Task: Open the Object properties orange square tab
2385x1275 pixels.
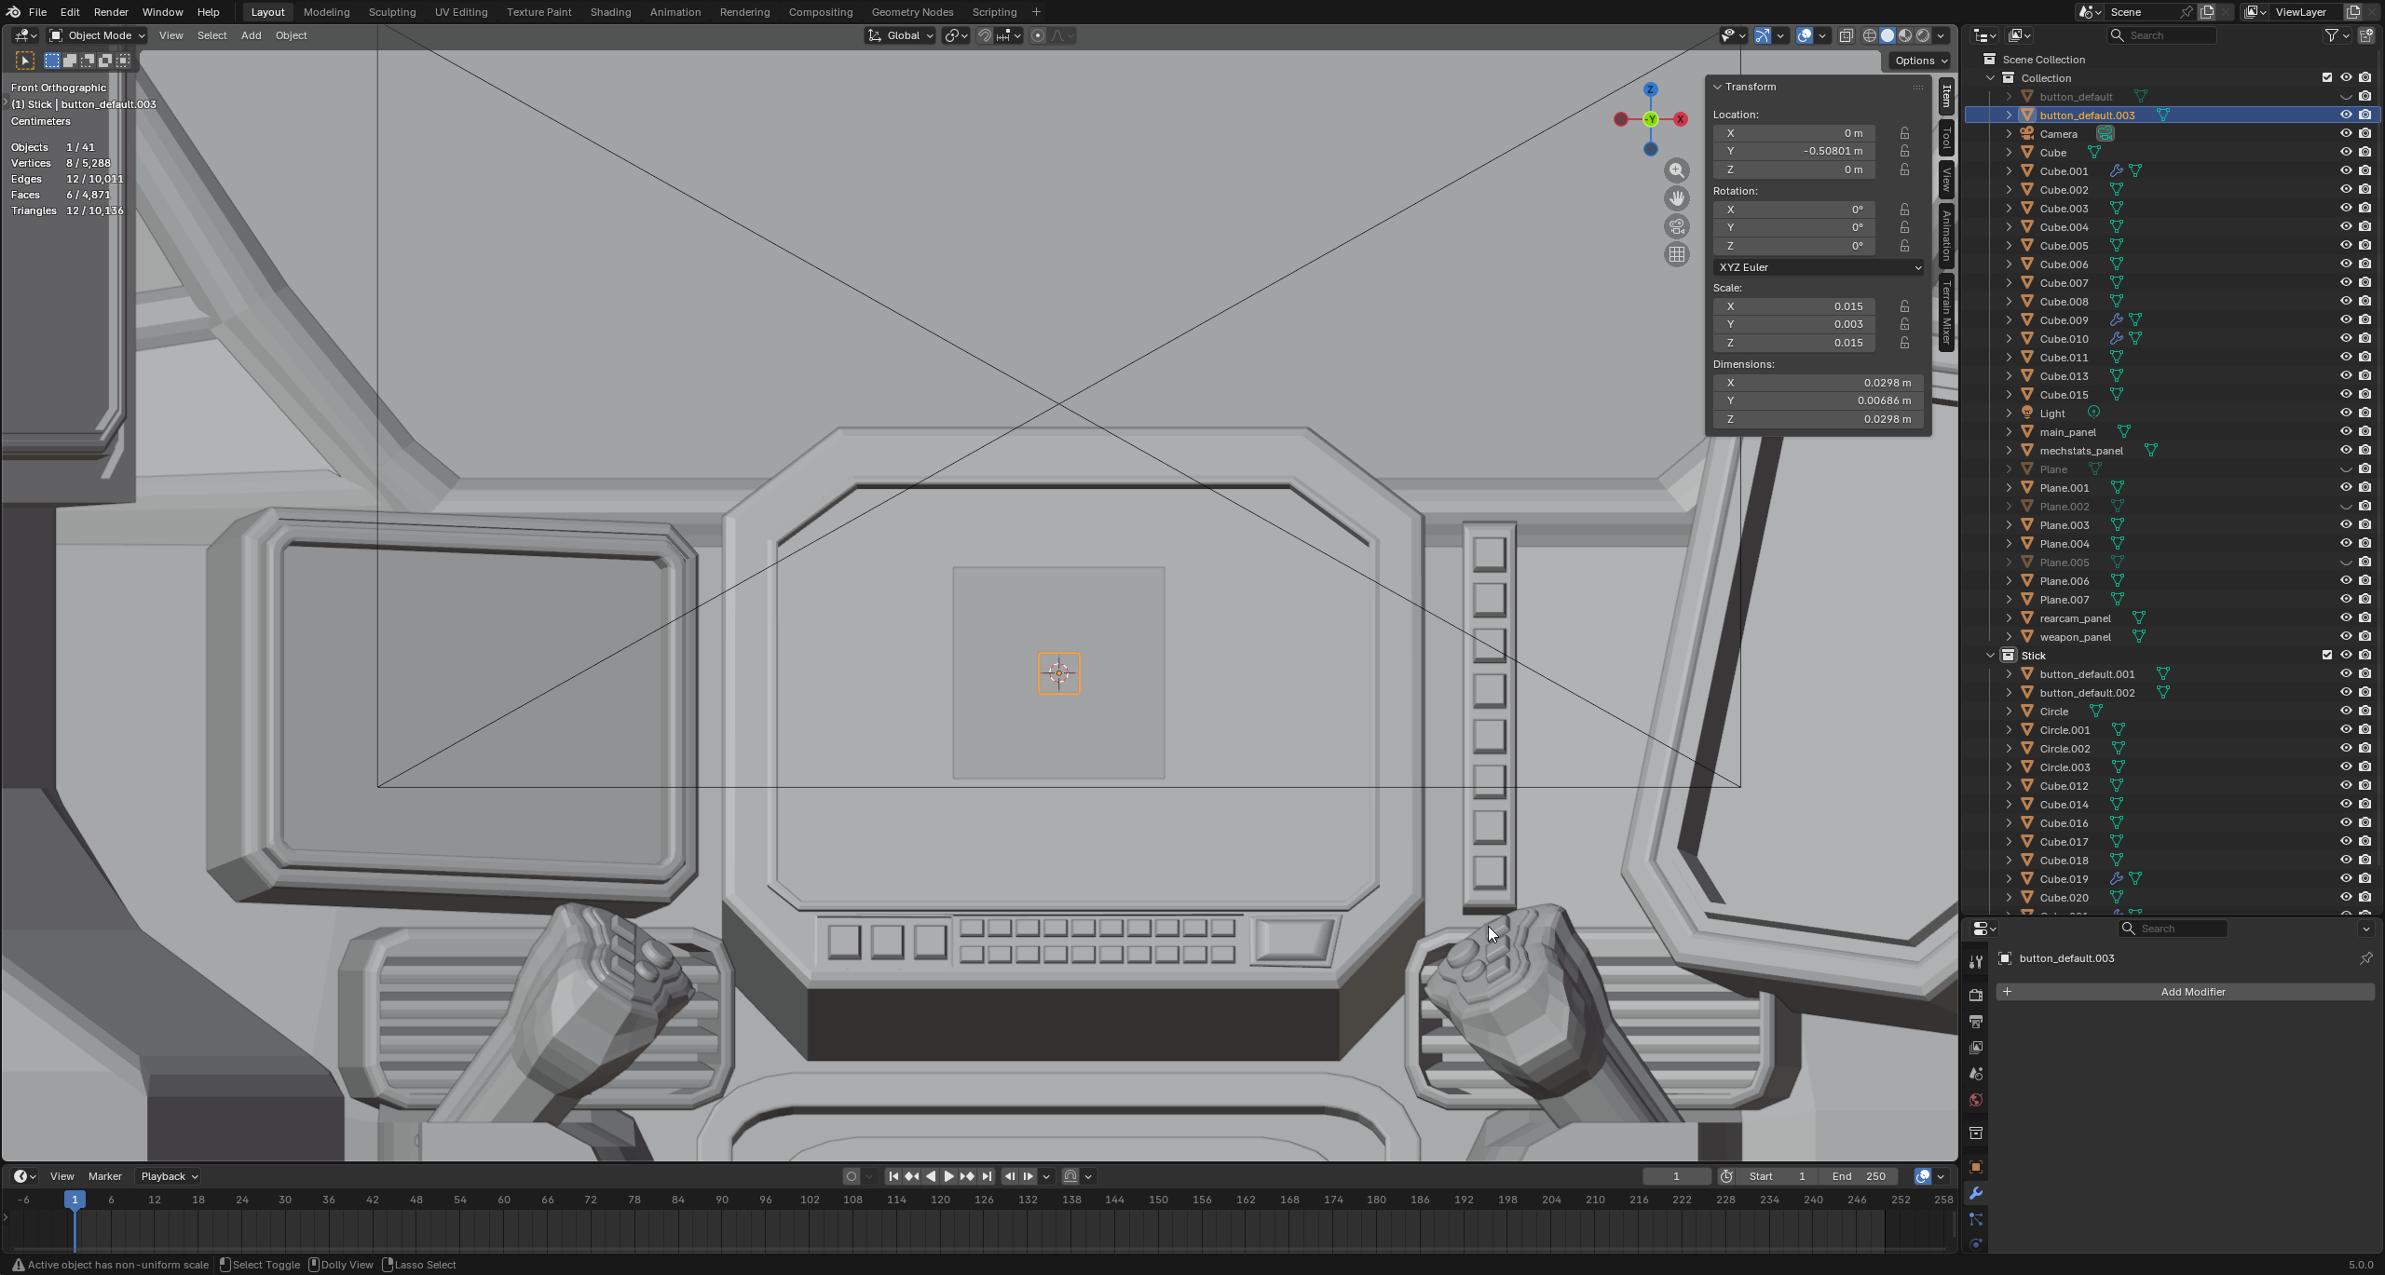Action: 1976,1167
